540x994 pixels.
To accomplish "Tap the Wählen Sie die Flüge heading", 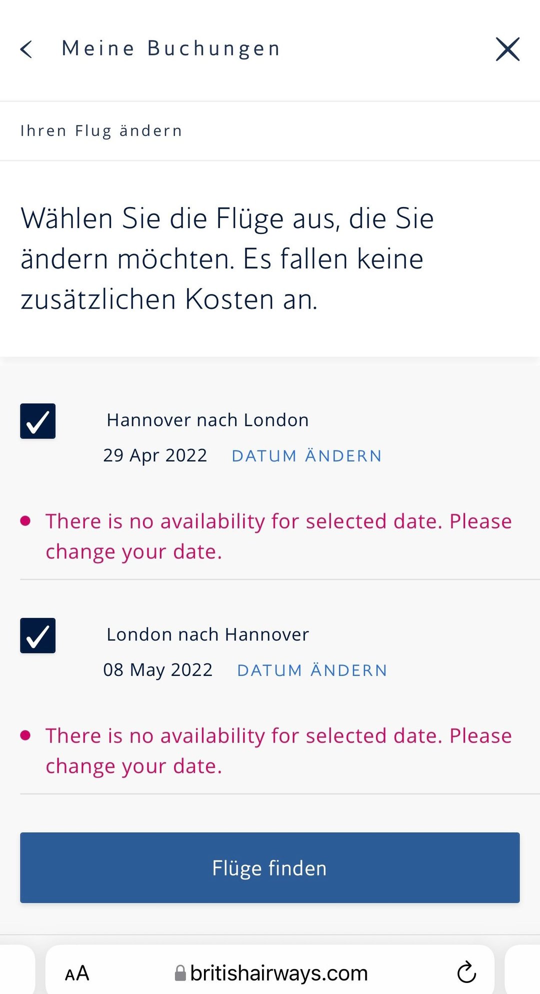I will tap(227, 258).
